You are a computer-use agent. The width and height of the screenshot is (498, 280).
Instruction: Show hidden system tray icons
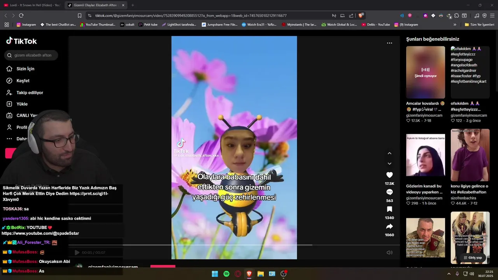click(x=449, y=274)
